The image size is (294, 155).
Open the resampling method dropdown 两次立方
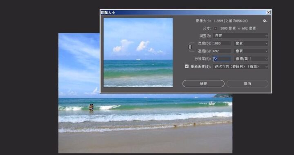(241, 66)
